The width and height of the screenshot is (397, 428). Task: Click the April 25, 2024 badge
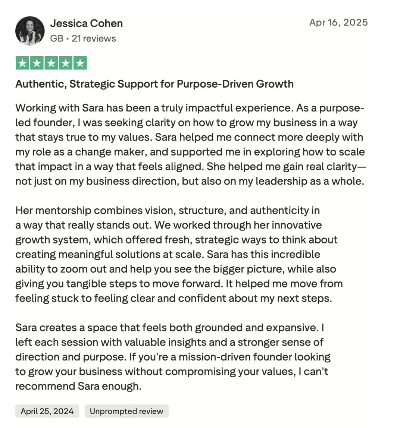point(47,411)
